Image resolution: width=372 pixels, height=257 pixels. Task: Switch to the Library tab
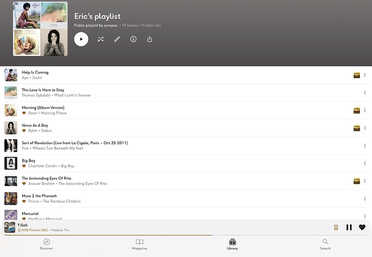[232, 245]
